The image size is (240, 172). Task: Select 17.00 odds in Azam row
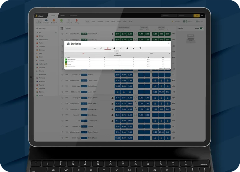point(130,121)
